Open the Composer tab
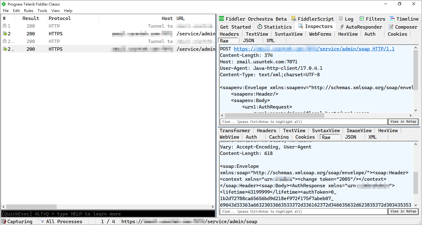The image size is (422, 225). 403,27
